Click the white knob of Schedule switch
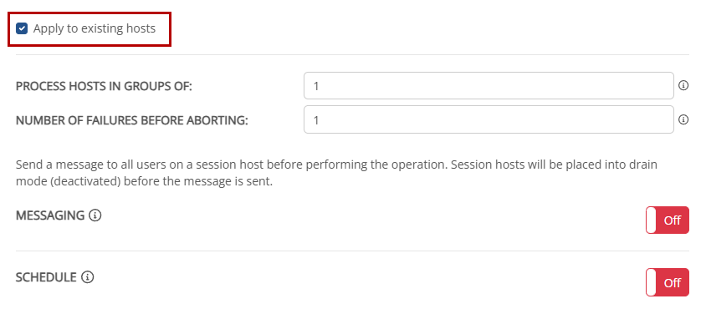 [x=651, y=282]
